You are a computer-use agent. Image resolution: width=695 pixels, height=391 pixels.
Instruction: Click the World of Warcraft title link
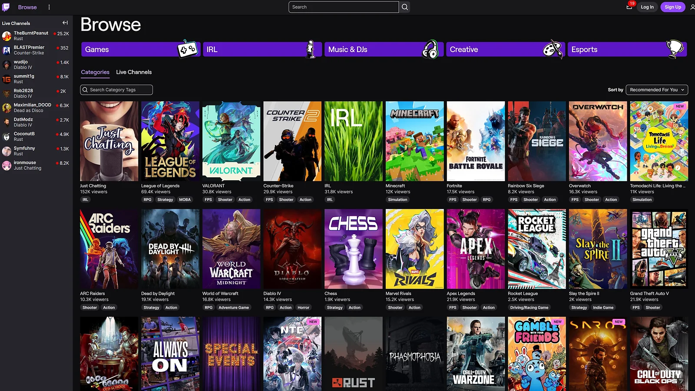click(x=220, y=294)
